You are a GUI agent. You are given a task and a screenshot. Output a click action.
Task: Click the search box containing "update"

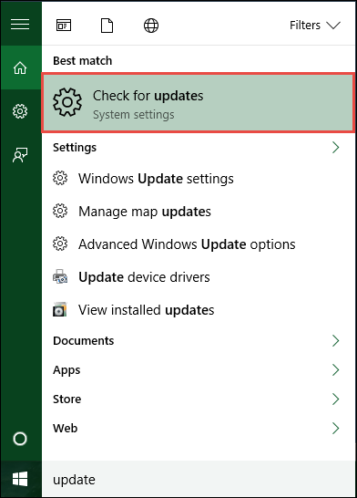coord(199,479)
